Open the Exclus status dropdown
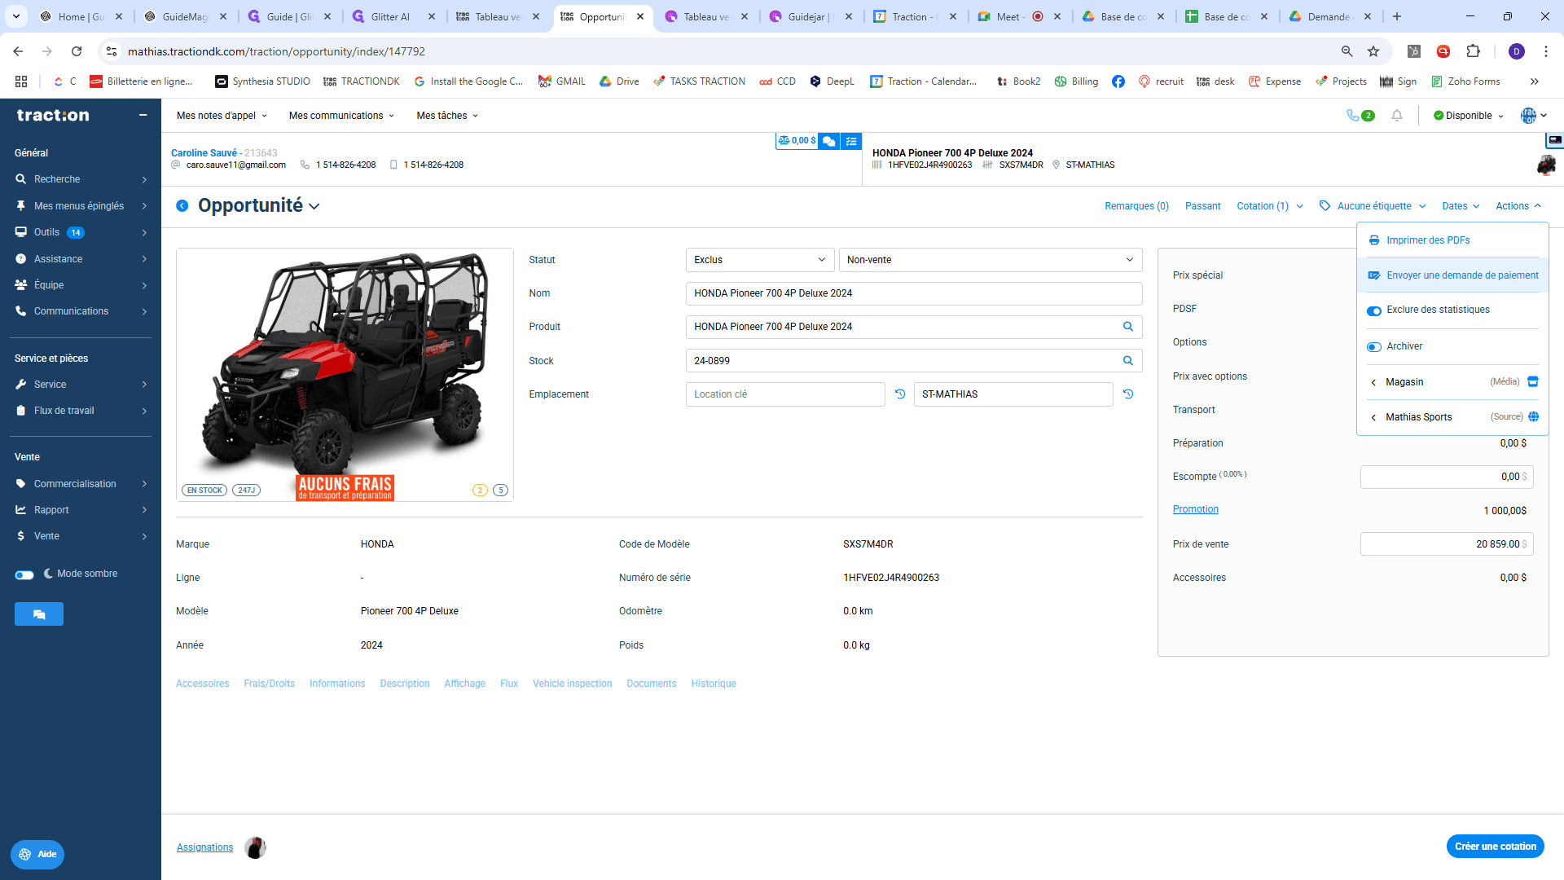Viewport: 1564px width, 880px height. click(x=760, y=260)
